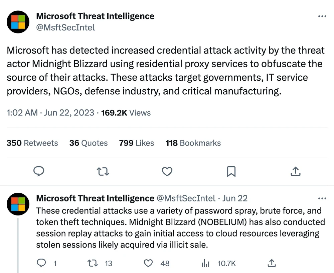Bookmark the main tweet
Screen dimensions: 334x273
coord(231,172)
